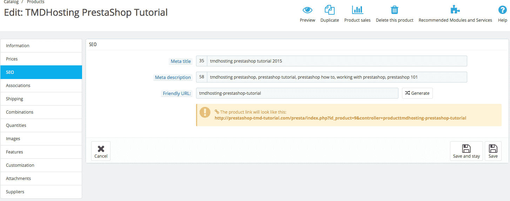Focus the Meta title input field
The height and width of the screenshot is (201, 510).
click(337, 61)
